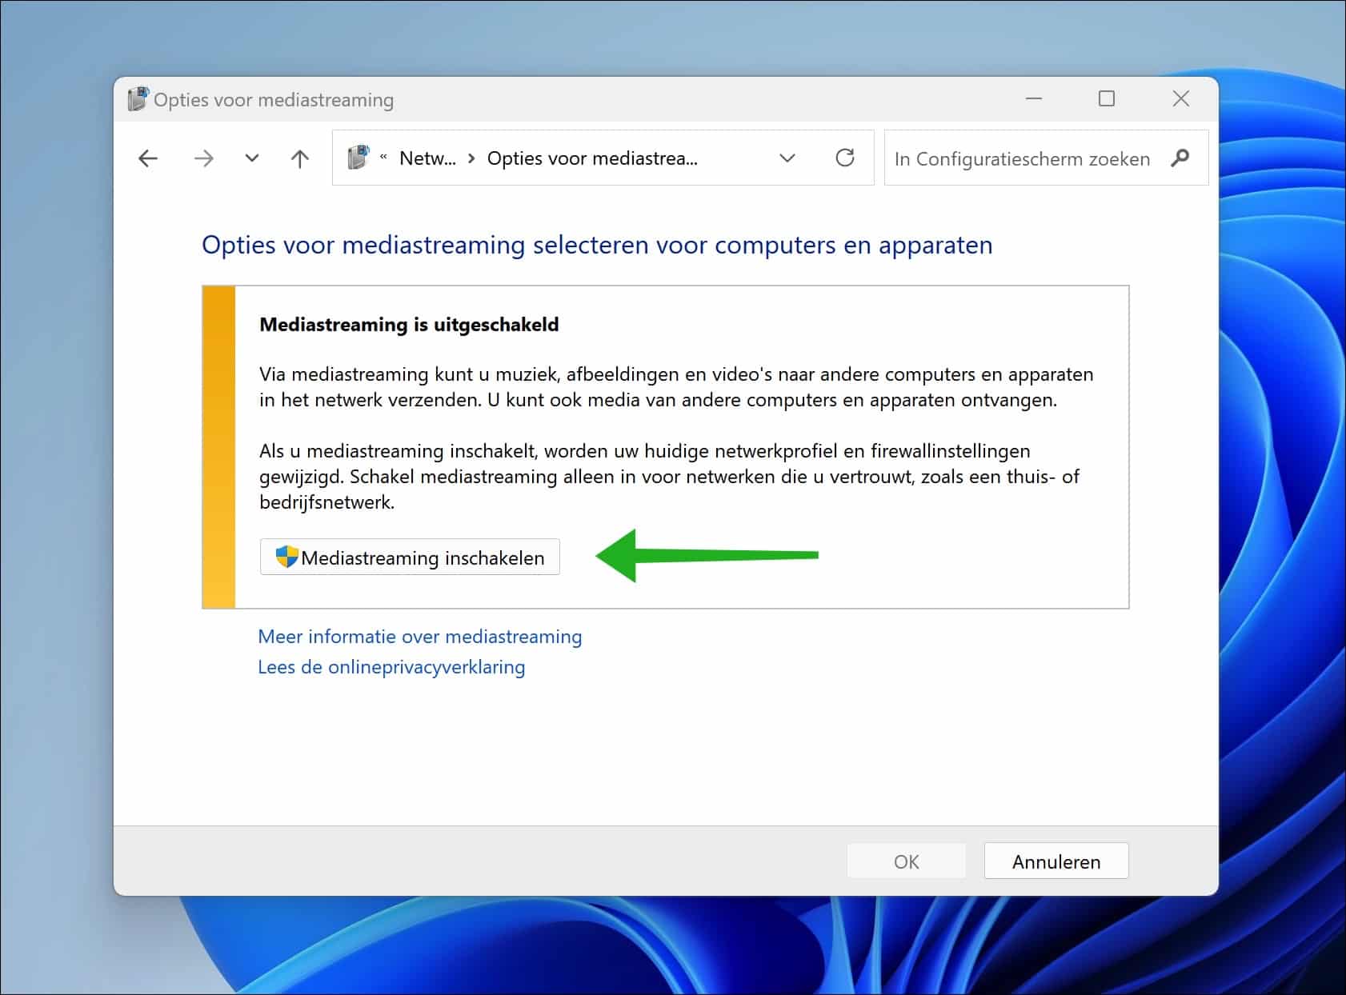Screen dimensions: 1346x995
Task: Open Lees de onlineprivacyverklaring
Action: click(x=391, y=666)
